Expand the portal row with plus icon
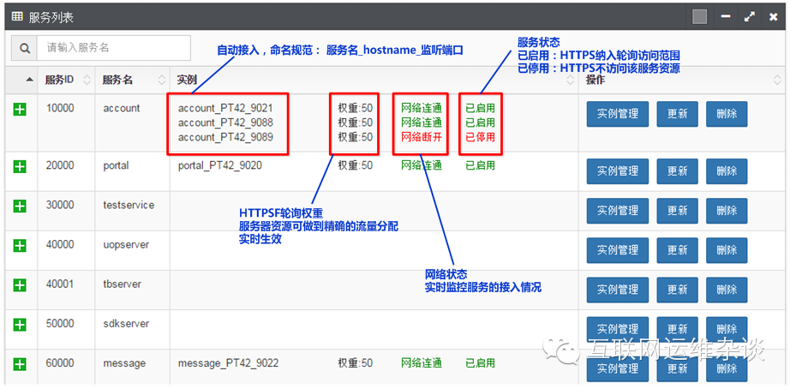Screen dimensions: 790x389 pyautogui.click(x=19, y=166)
